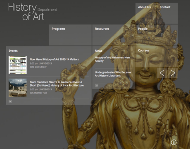Click the next slide right arrow
Screen dimensions: 190x149
click(x=173, y=73)
